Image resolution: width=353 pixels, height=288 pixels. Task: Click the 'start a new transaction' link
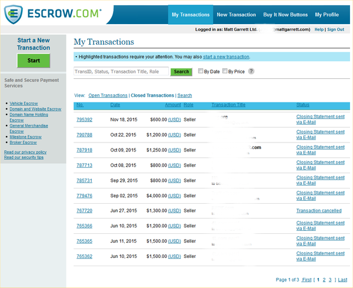click(x=226, y=57)
